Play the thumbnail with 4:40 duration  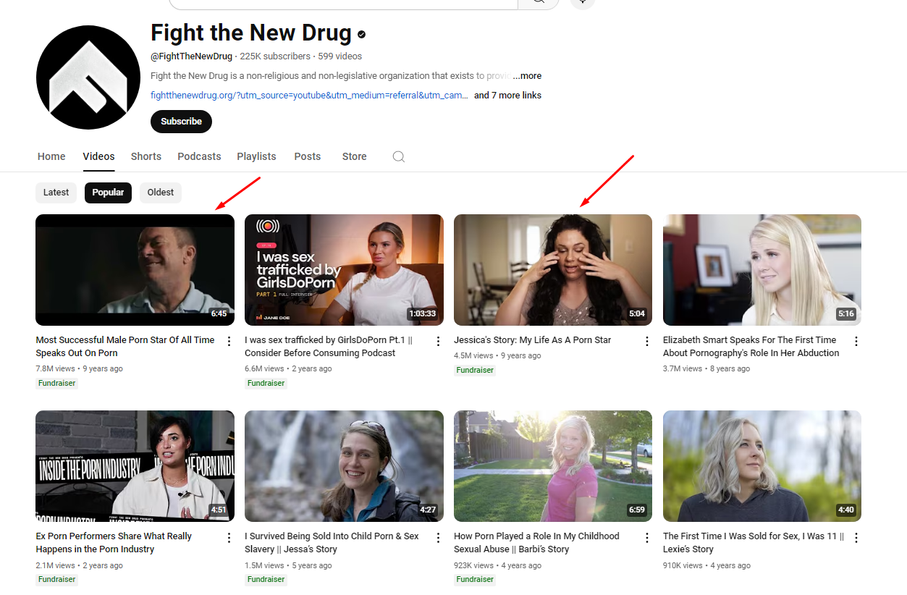[762, 466]
